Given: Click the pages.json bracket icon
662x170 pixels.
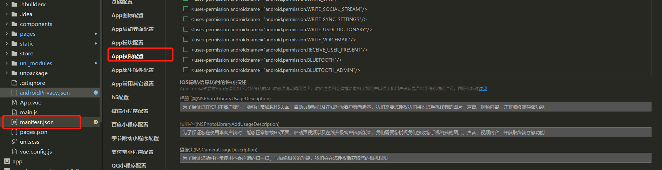Looking at the screenshot, I should (14, 132).
